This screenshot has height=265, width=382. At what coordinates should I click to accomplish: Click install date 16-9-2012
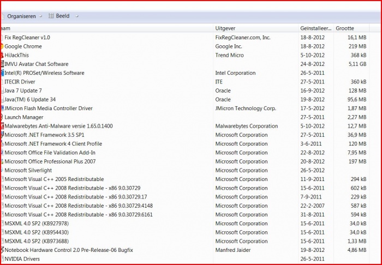tap(312, 91)
